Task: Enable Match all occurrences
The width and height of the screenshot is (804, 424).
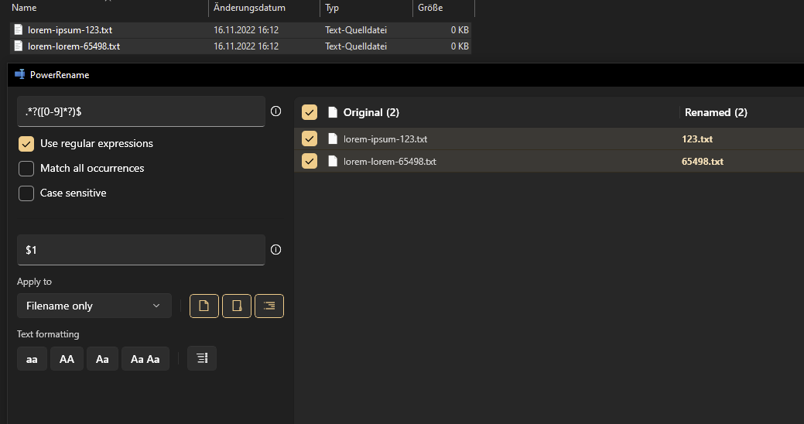Action: [26, 168]
